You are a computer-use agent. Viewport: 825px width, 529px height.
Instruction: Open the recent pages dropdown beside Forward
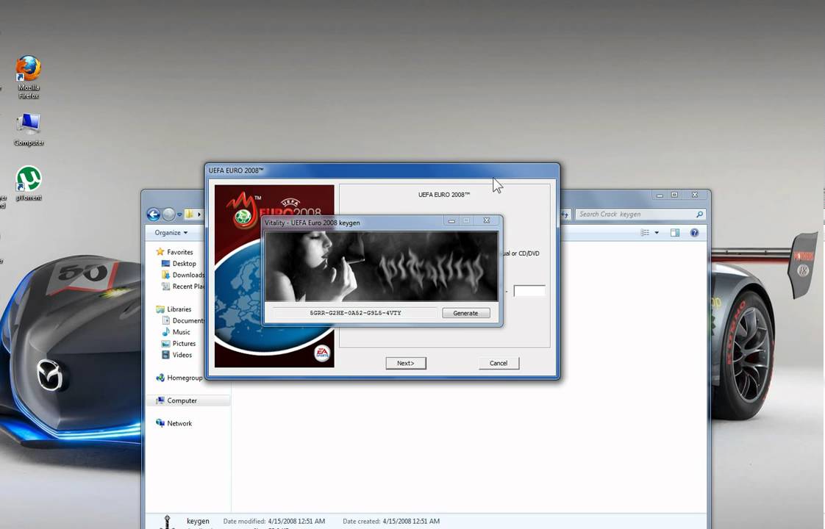coord(179,215)
